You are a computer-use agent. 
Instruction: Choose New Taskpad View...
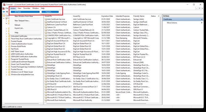(x=22, y=20)
